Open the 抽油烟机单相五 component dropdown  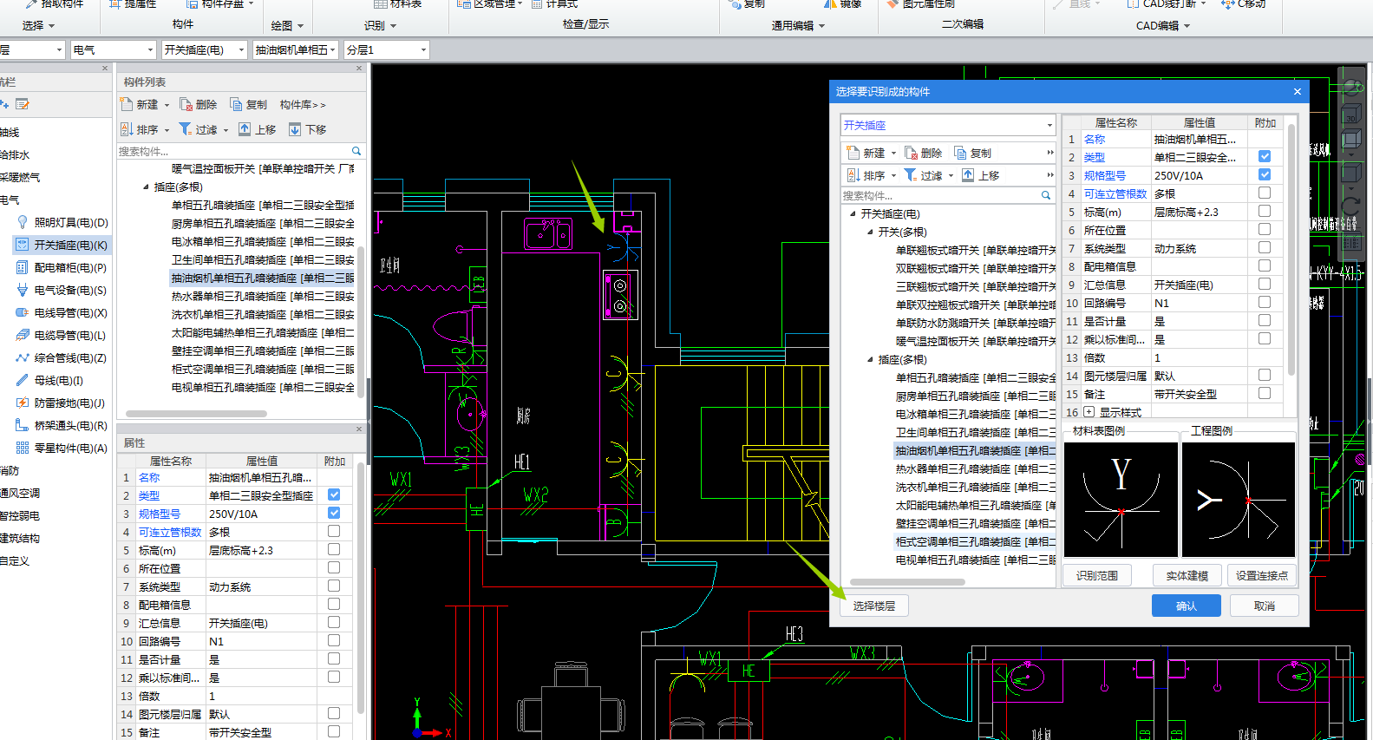pyautogui.click(x=296, y=50)
